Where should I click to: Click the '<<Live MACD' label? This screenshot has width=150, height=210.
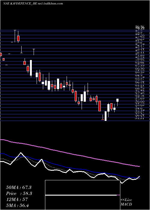pyautogui.click(x=126, y=202)
